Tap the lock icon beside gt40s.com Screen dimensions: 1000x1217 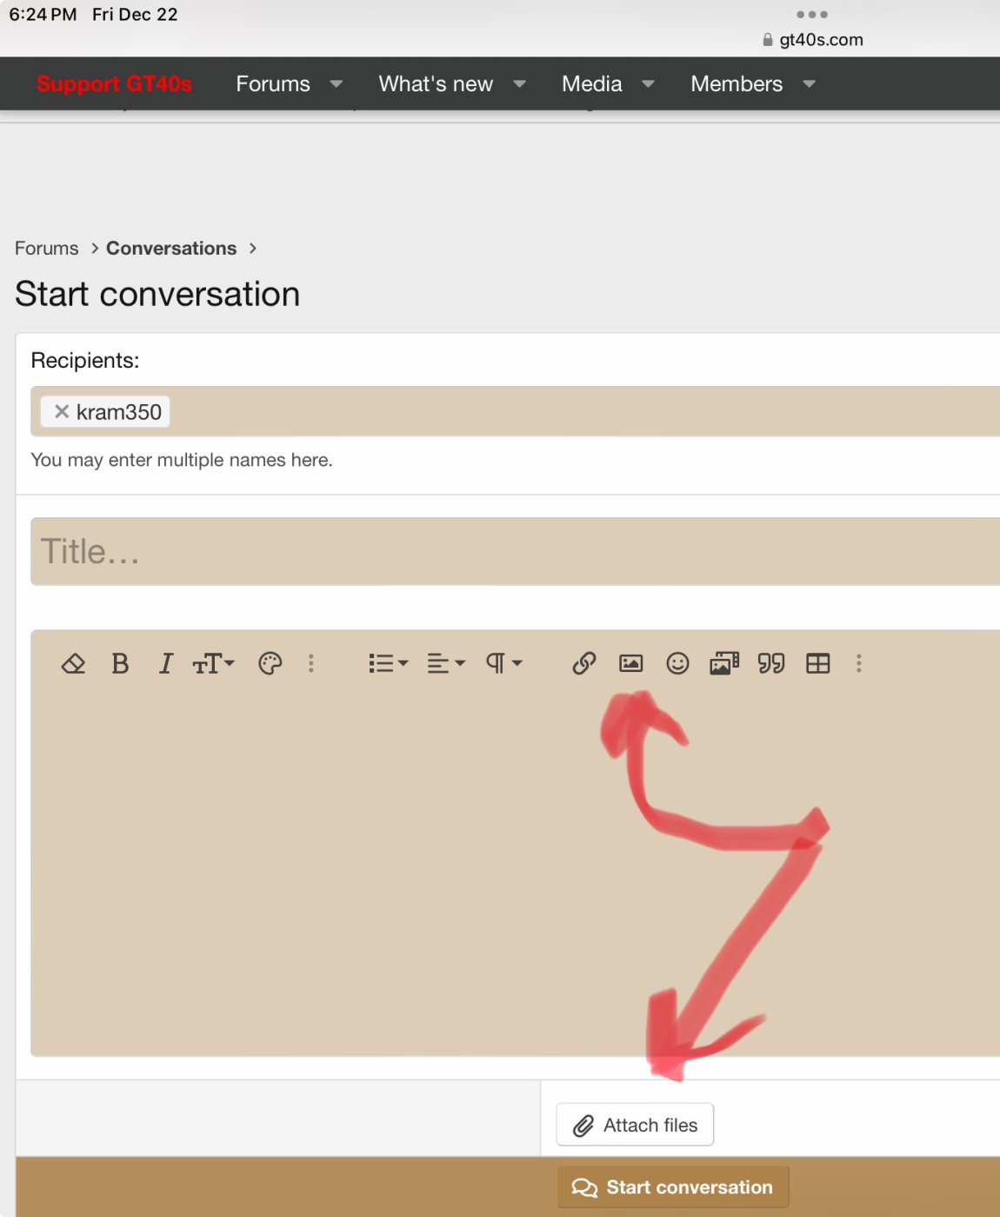point(768,40)
